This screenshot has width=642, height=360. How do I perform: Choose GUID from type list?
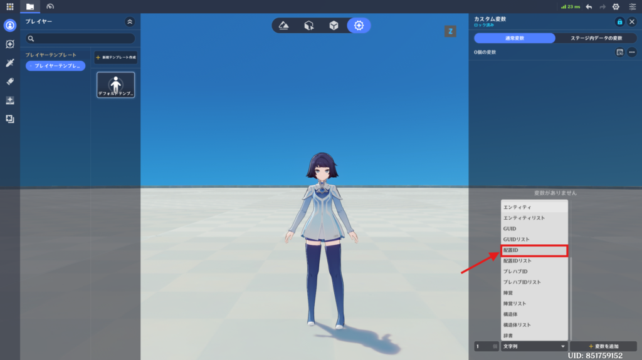(x=534, y=229)
